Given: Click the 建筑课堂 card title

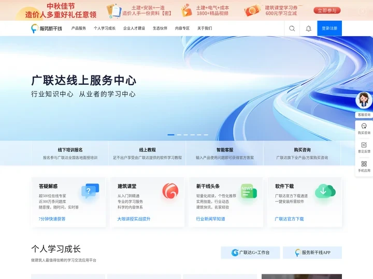Looking at the screenshot, I should pyautogui.click(x=127, y=186).
